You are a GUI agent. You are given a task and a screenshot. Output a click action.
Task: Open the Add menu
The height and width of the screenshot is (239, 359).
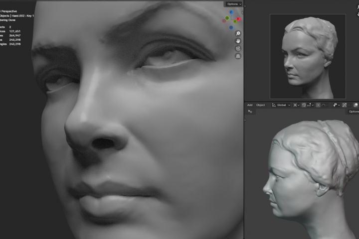pos(250,105)
